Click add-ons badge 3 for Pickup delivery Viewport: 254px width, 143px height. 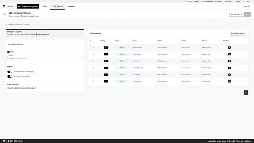pos(229,61)
